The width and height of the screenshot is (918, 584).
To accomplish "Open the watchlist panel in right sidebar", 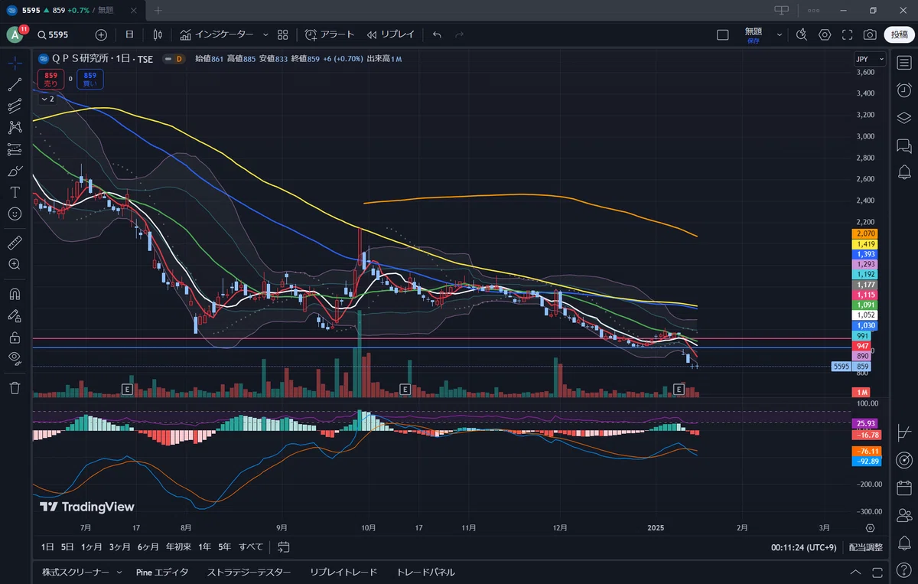I will coord(903,62).
